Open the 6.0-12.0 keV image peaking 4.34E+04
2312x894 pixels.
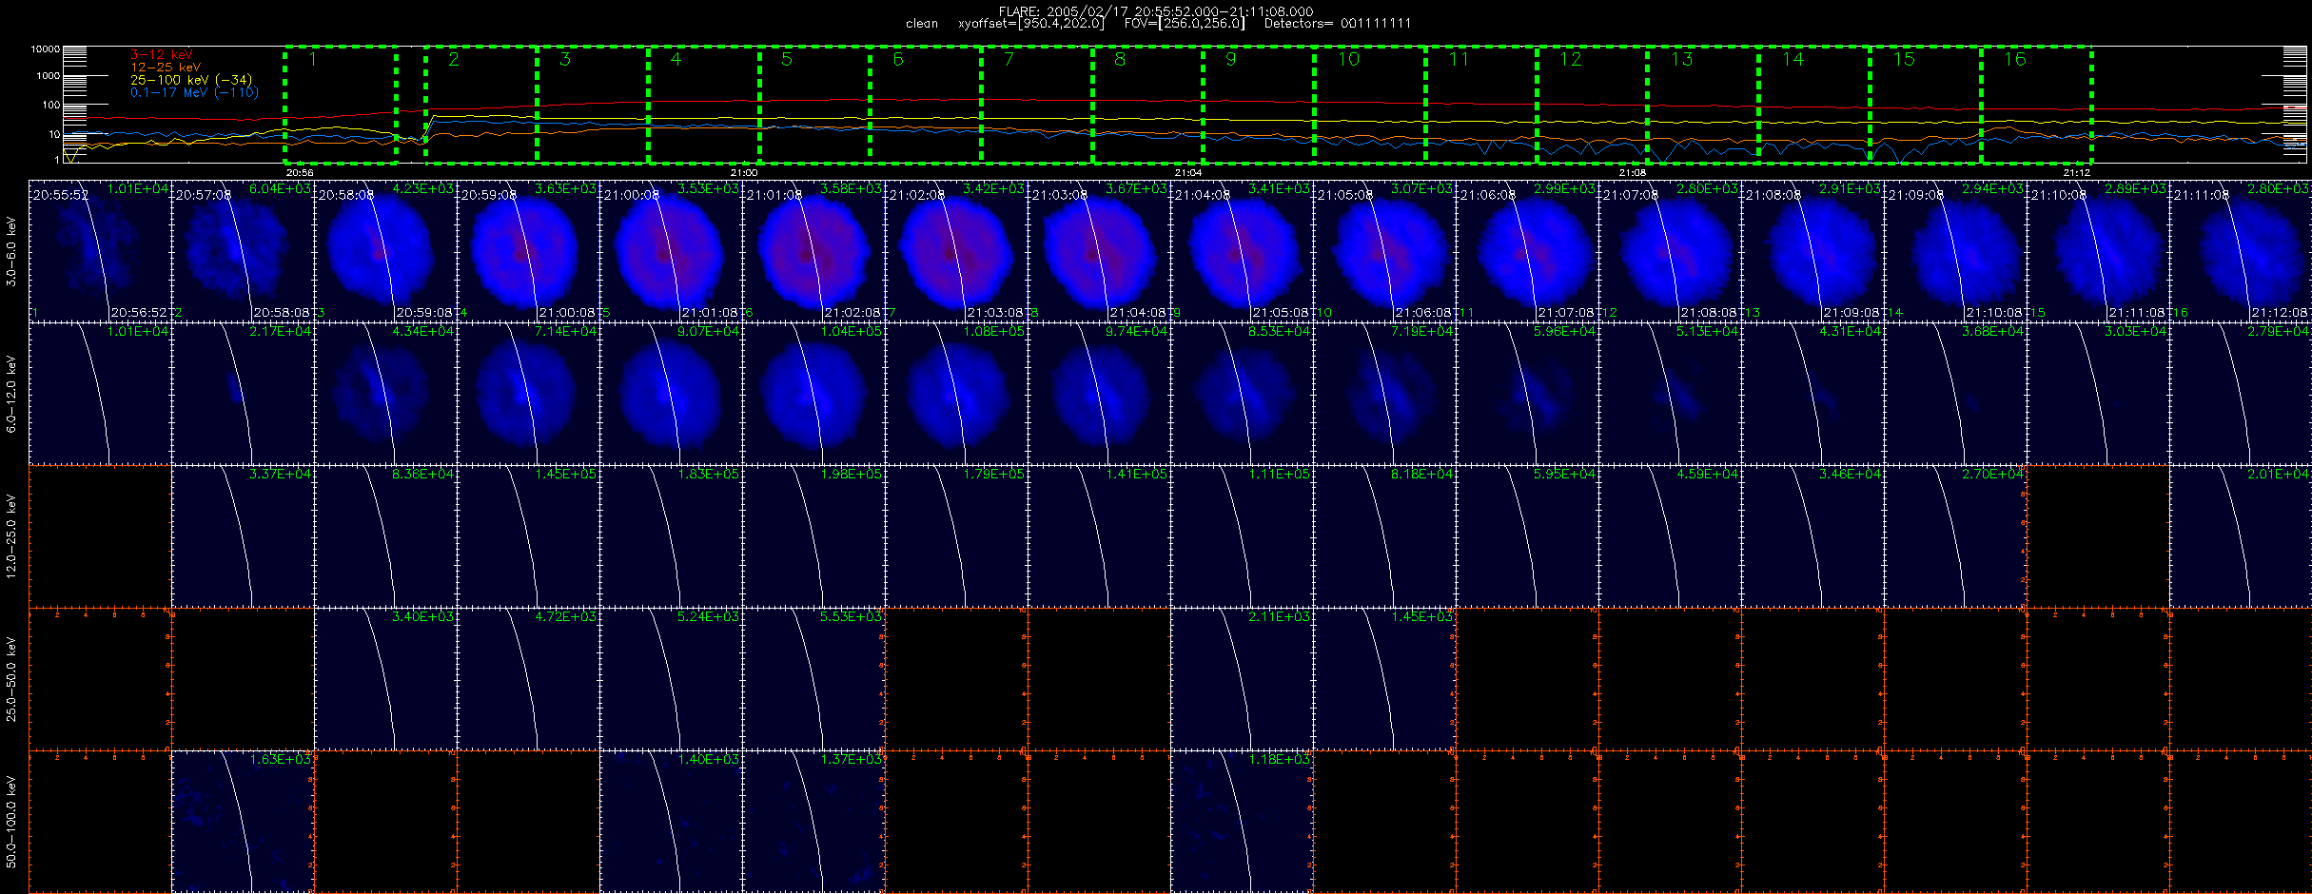(385, 394)
